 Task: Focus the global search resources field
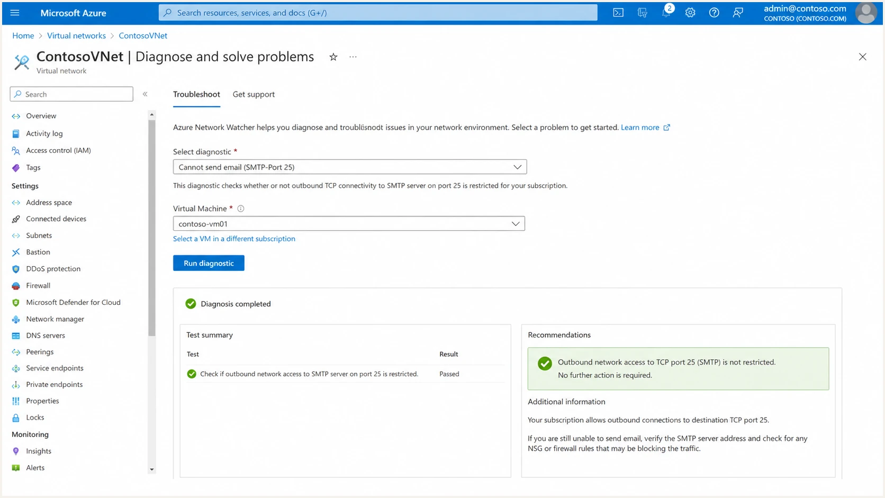378,13
